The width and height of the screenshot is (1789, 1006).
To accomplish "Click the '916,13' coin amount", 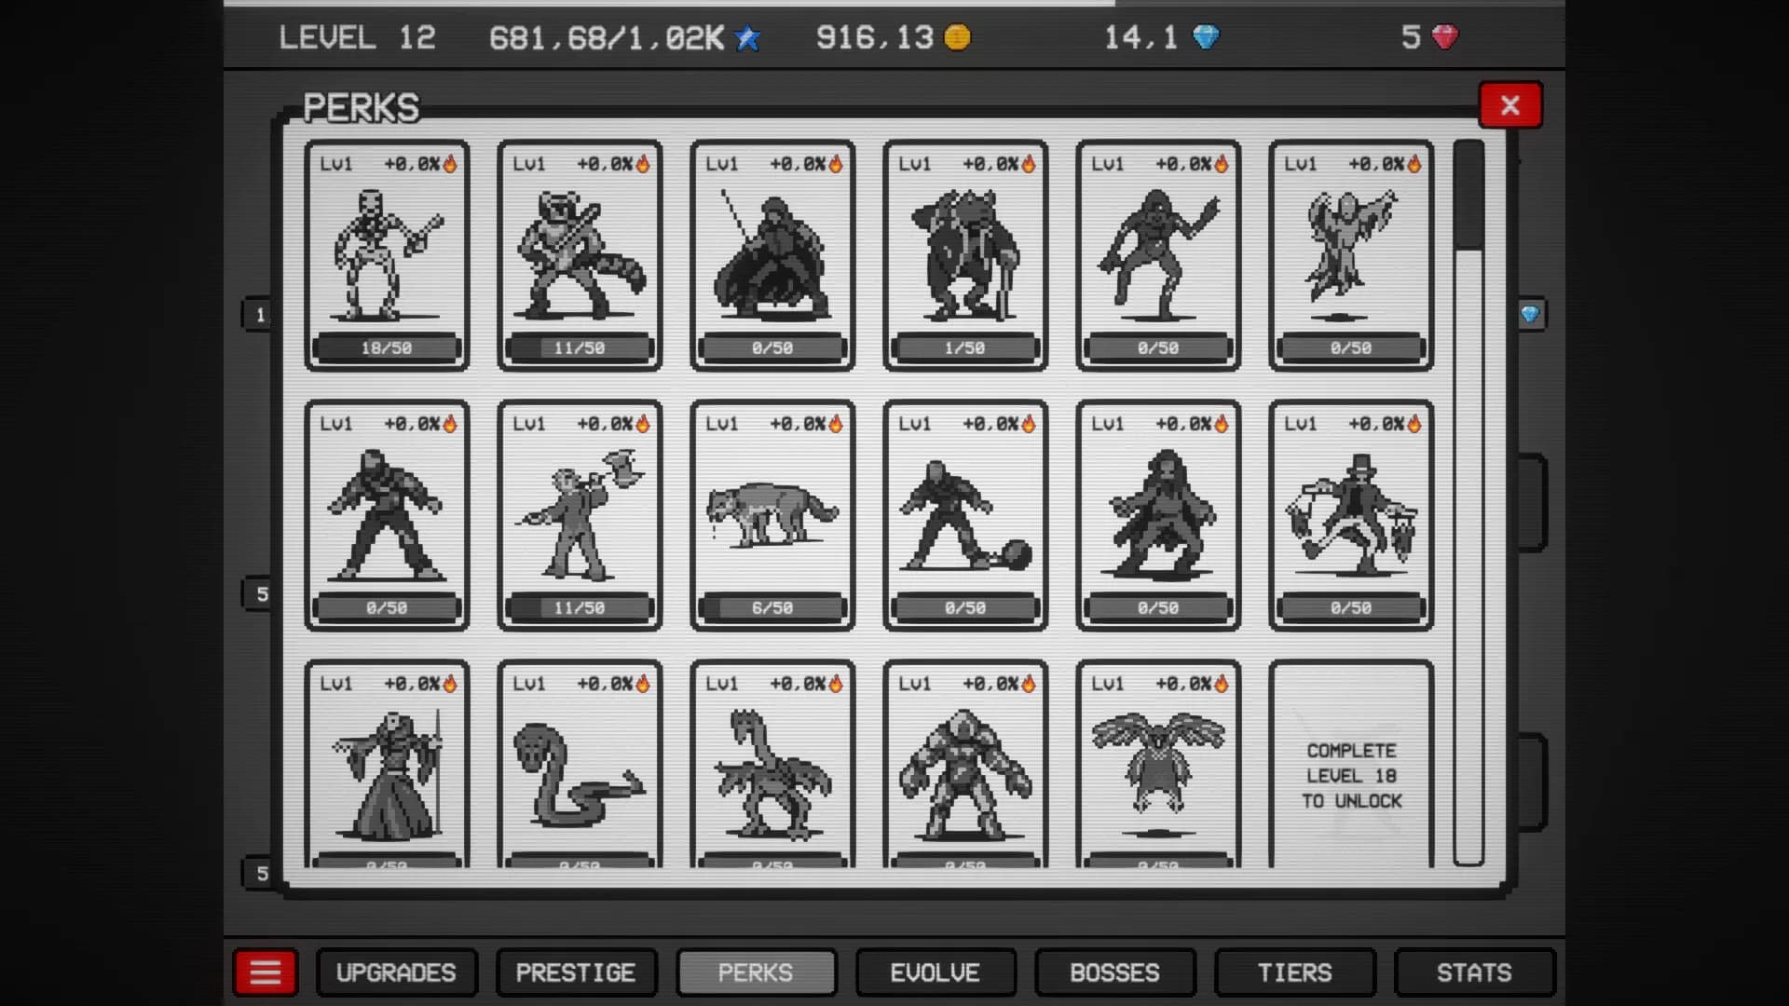I will point(875,38).
